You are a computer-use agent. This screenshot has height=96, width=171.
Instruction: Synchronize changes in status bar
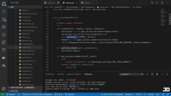[19, 94]
